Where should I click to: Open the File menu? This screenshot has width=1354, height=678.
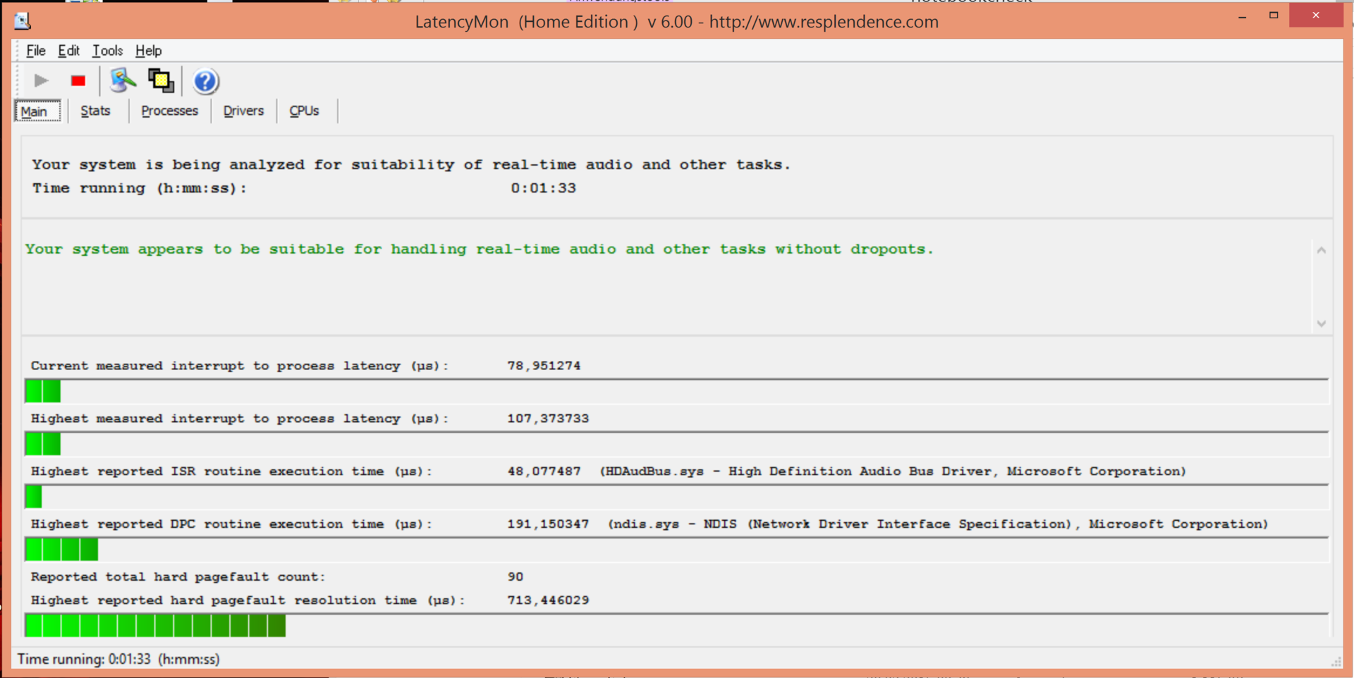(x=35, y=51)
